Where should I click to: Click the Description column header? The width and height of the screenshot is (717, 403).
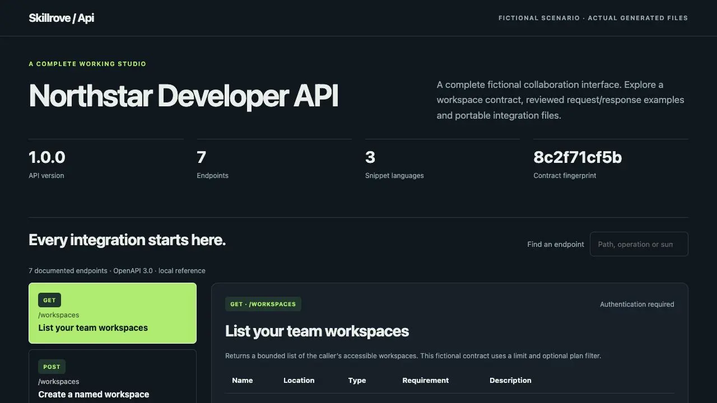510,380
